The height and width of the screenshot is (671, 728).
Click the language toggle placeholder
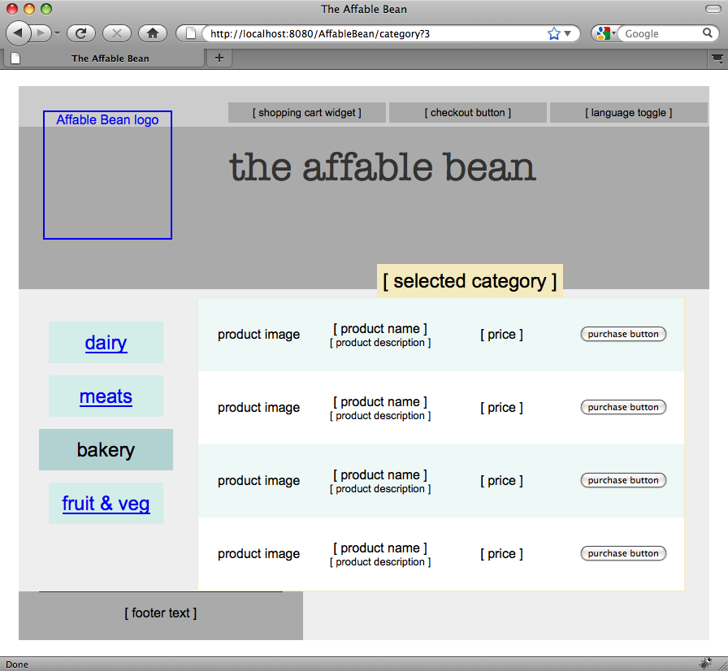click(628, 113)
